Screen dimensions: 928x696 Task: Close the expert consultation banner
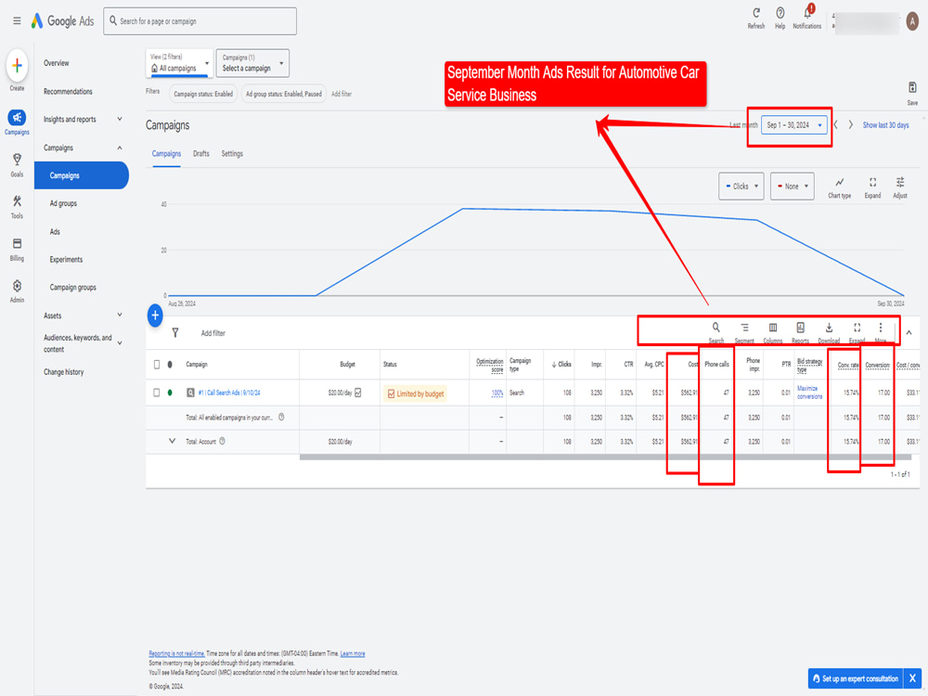tap(912, 679)
